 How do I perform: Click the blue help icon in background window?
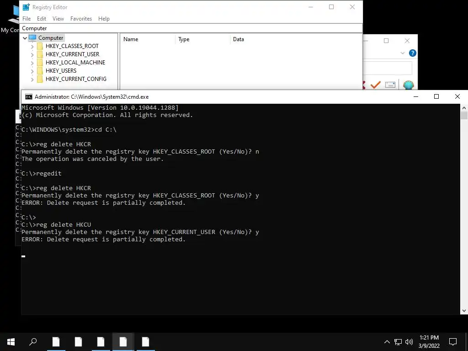coord(413,53)
